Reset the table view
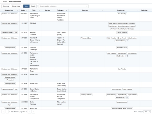 (x=16, y=6)
